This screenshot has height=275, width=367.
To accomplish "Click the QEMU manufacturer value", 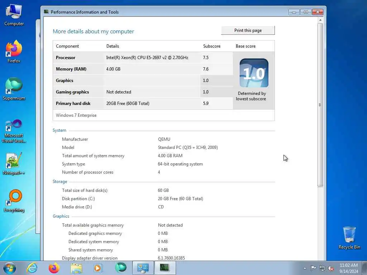I will click(164, 139).
